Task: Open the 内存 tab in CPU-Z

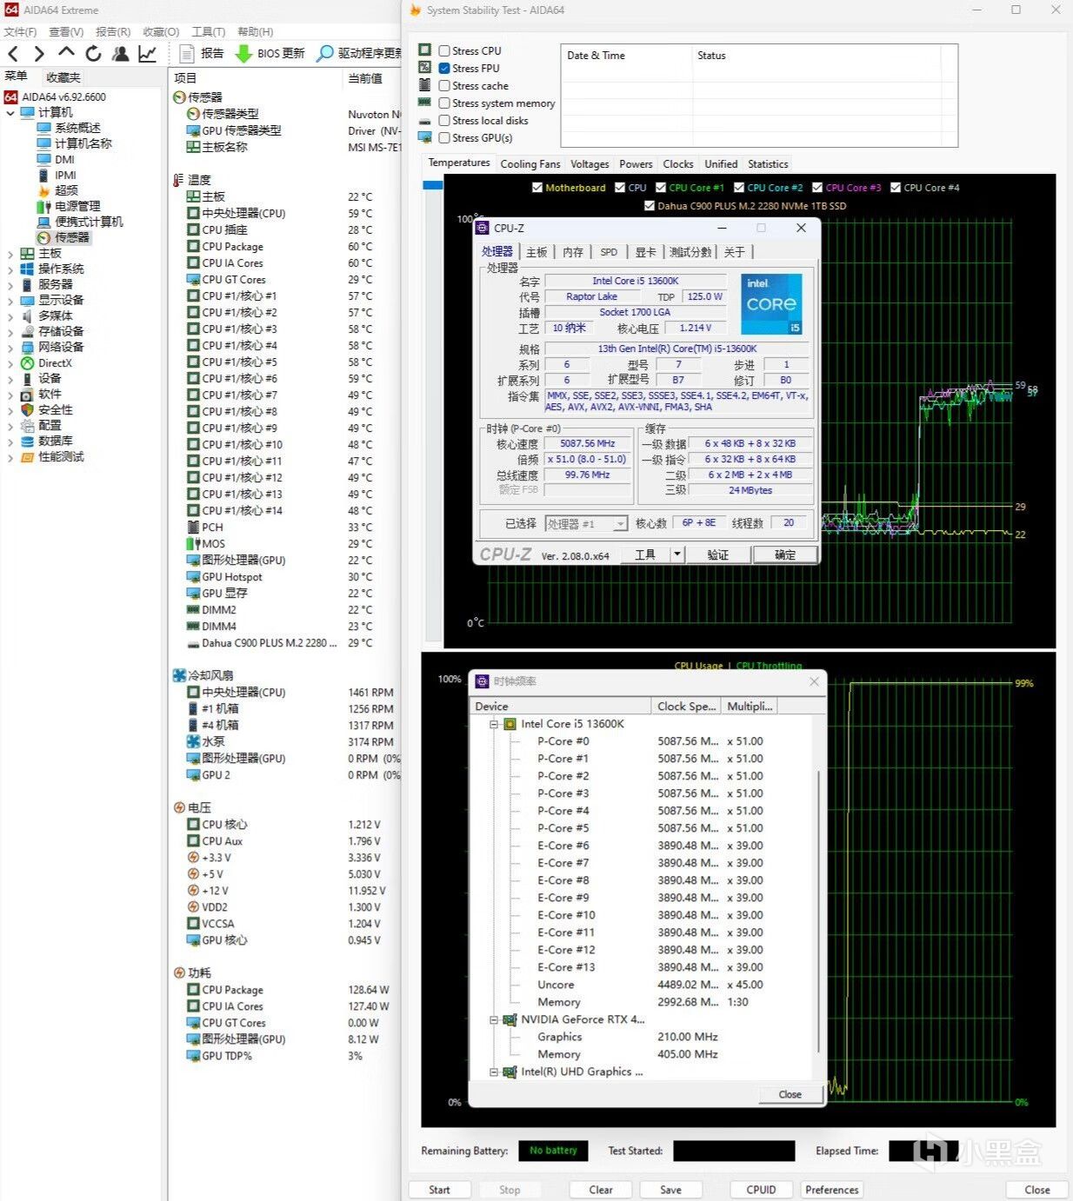Action: (572, 252)
